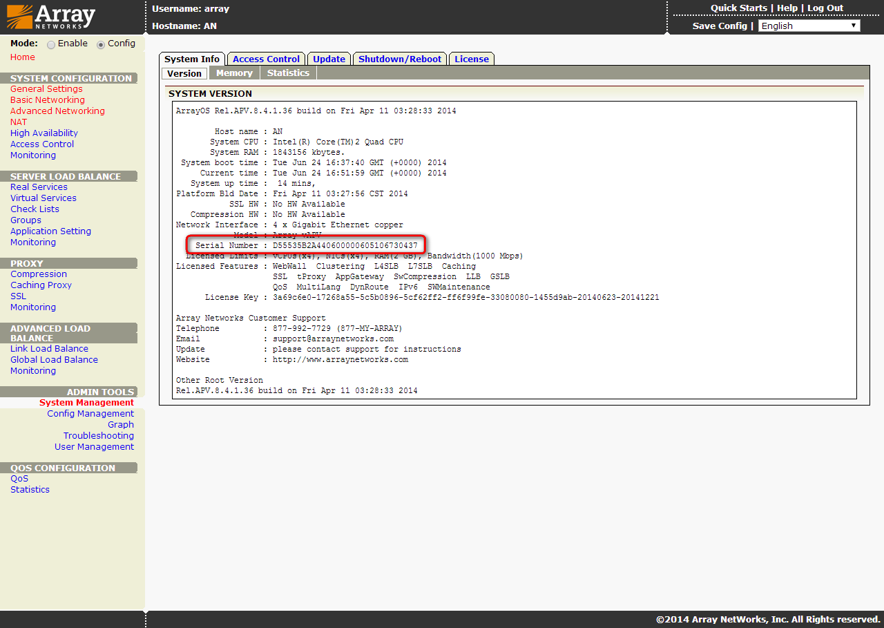Screen dimensions: 884x628
Task: Click the License Key value line
Action: pyautogui.click(x=466, y=297)
